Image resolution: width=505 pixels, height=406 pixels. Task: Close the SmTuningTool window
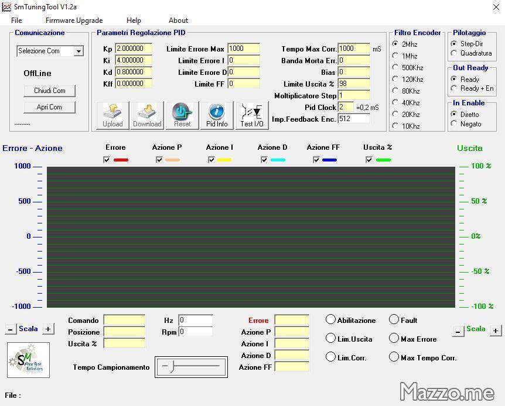[496, 7]
